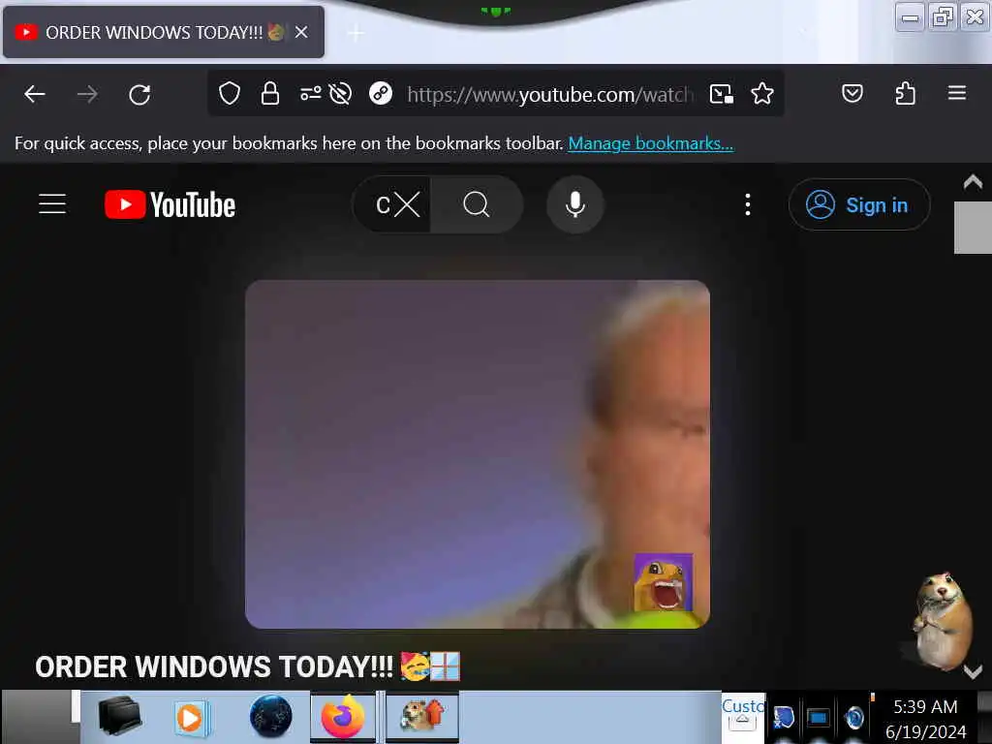The width and height of the screenshot is (992, 744).
Task: Clear the YouTube search box text
Action: (x=407, y=204)
